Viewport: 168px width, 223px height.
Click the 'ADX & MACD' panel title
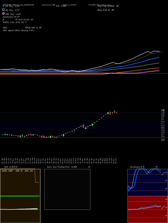click(11, 167)
